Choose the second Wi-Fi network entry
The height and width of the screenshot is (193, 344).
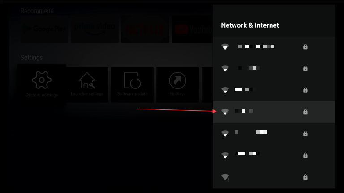point(274,68)
